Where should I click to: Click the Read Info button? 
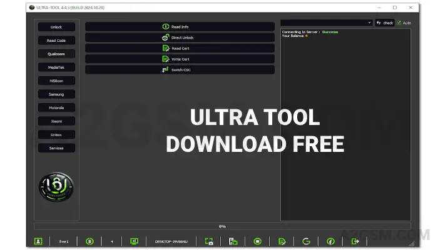tap(180, 27)
